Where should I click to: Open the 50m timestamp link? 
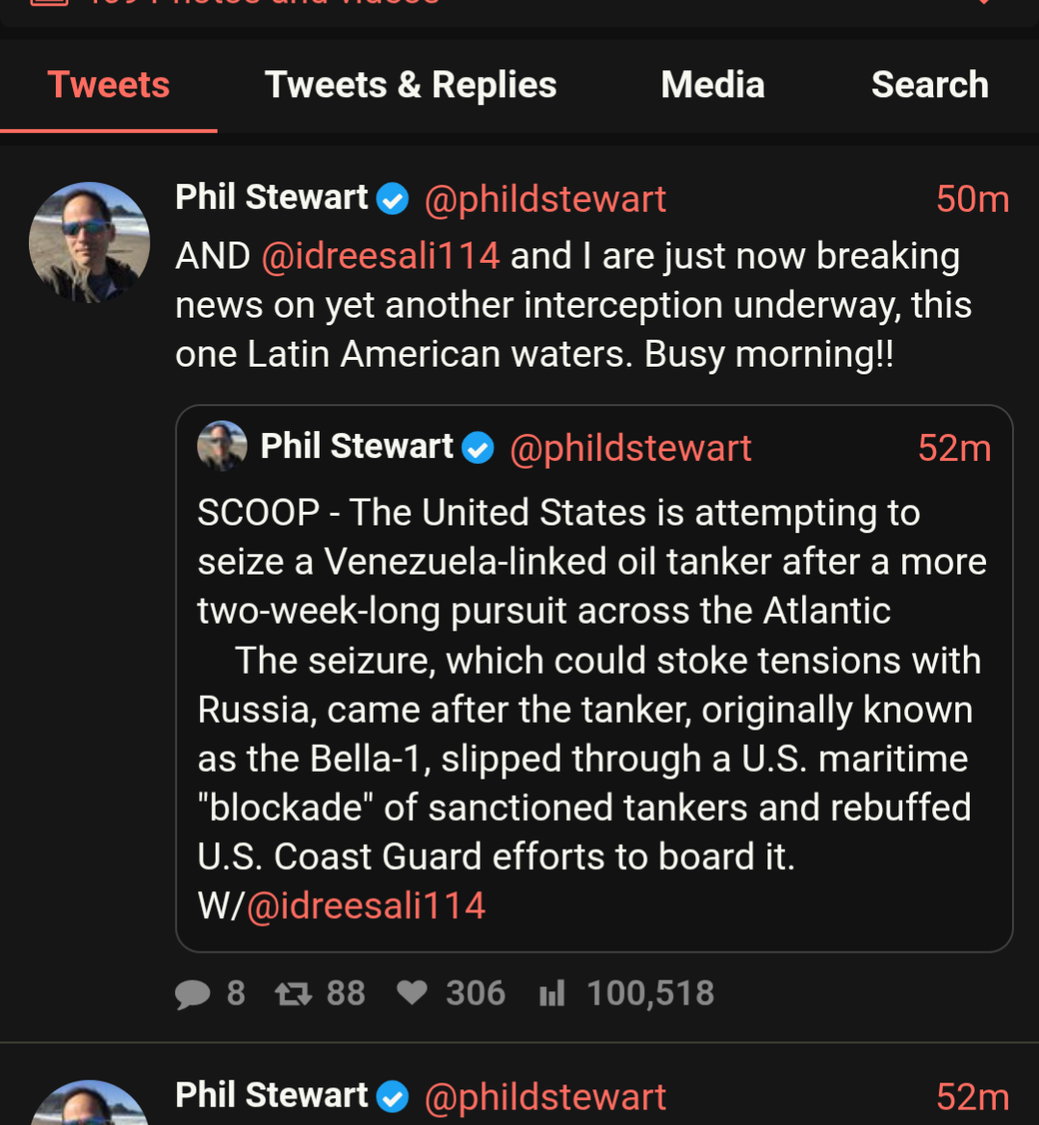pos(973,199)
